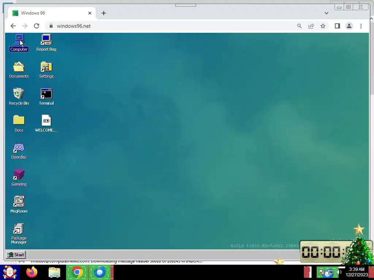The image size is (374, 280).
Task: Click the Santa start button
Action: point(9,272)
